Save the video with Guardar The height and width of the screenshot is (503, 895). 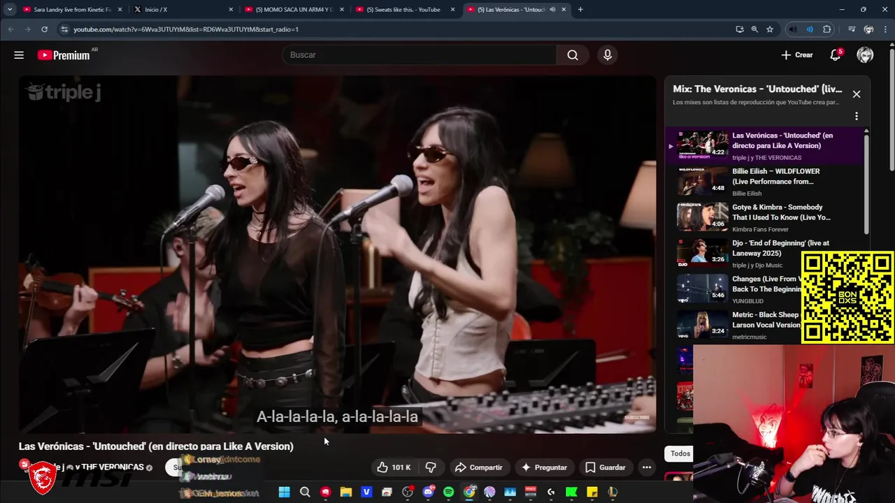coord(606,467)
